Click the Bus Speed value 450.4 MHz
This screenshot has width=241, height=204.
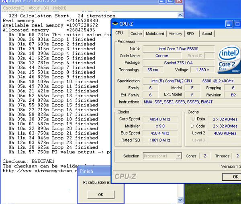pos(160,133)
